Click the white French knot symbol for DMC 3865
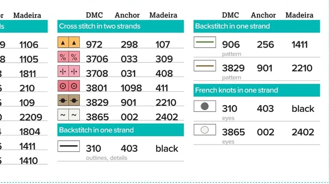Screen dimensions: 329x184 tap(205, 130)
